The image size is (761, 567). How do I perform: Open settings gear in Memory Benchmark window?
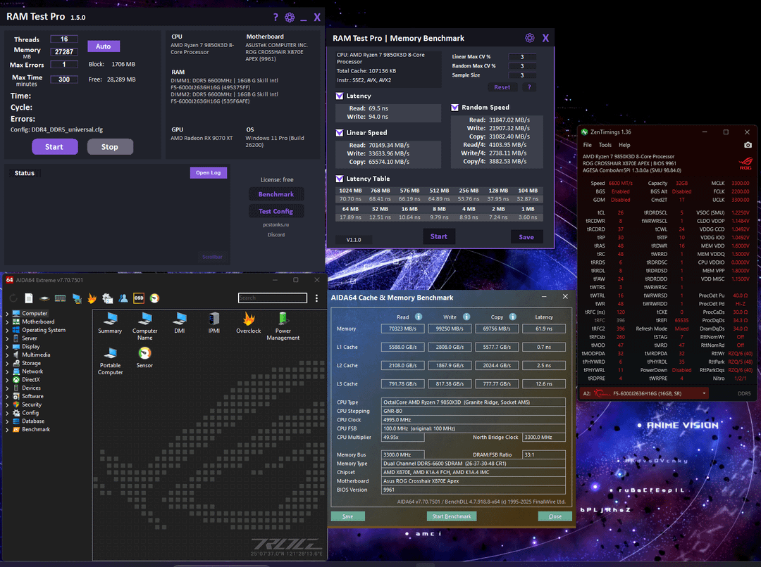click(530, 38)
